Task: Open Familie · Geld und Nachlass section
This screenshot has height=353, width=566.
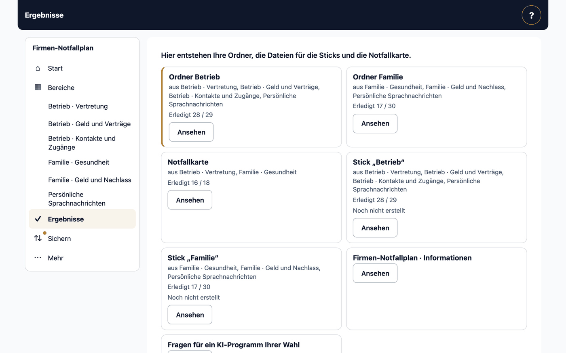Action: coord(90,180)
